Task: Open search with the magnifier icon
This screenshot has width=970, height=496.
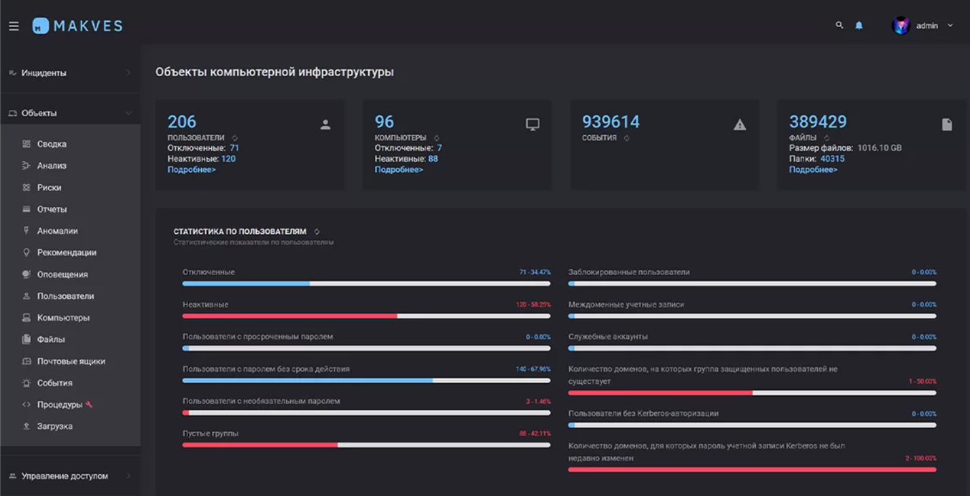Action: [x=840, y=25]
